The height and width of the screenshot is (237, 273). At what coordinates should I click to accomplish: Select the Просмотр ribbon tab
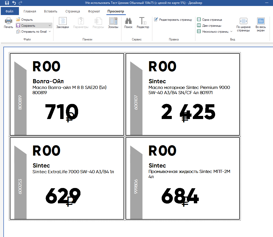116,11
